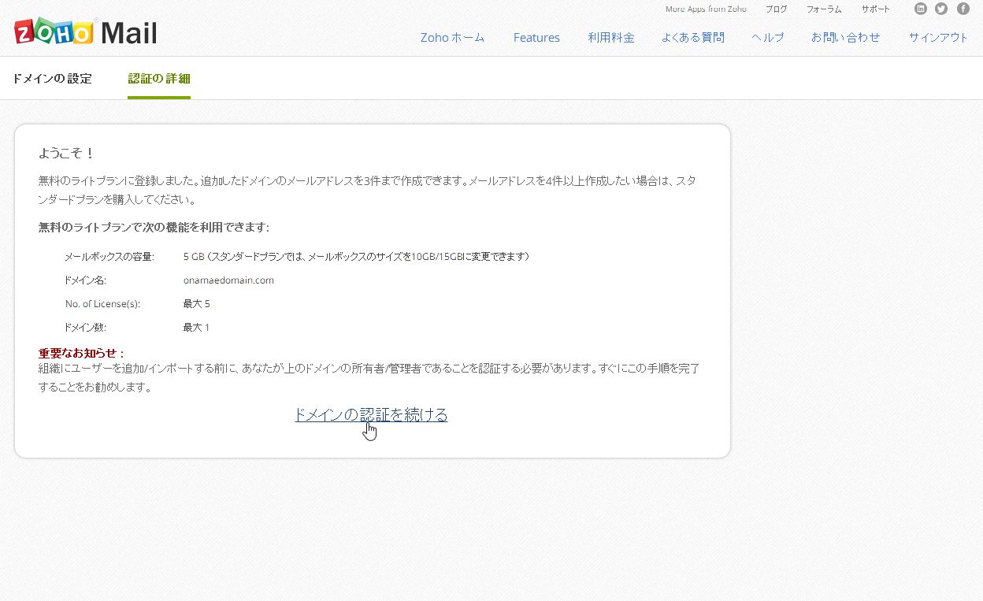Viewport: 983px width, 601px height.
Task: Open the Facebook social icon
Action: [963, 9]
